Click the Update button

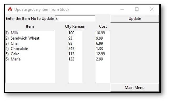click(135, 19)
